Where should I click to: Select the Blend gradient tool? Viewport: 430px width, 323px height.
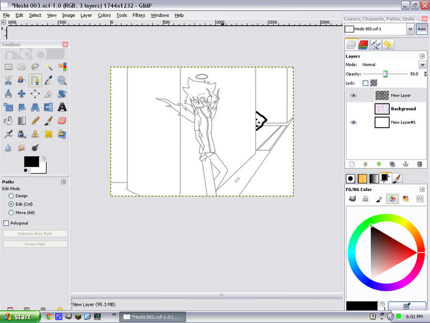(21, 121)
